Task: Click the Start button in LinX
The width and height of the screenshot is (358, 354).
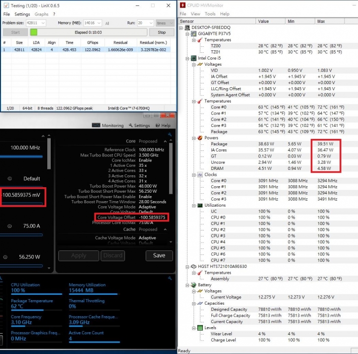Action: 15,32
